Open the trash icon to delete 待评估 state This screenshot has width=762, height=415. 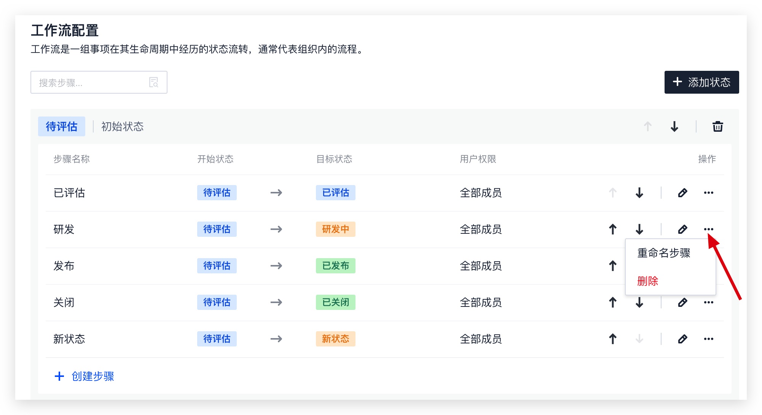pyautogui.click(x=718, y=127)
